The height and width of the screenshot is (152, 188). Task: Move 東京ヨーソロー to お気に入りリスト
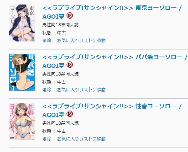(81, 40)
